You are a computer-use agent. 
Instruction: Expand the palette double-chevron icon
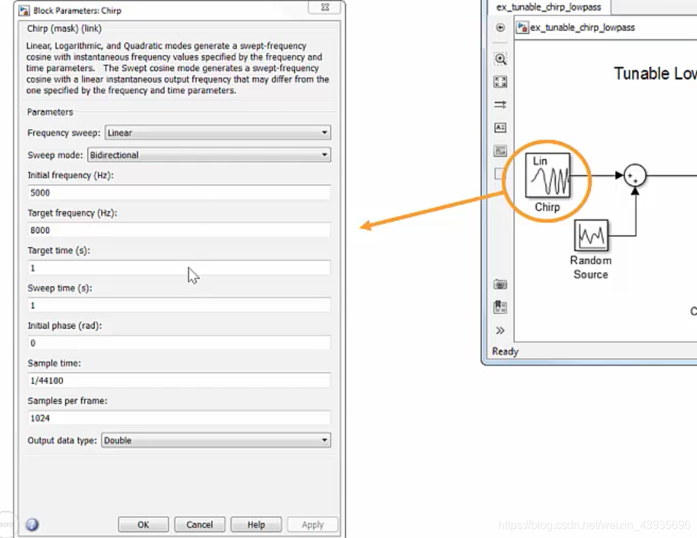click(500, 330)
